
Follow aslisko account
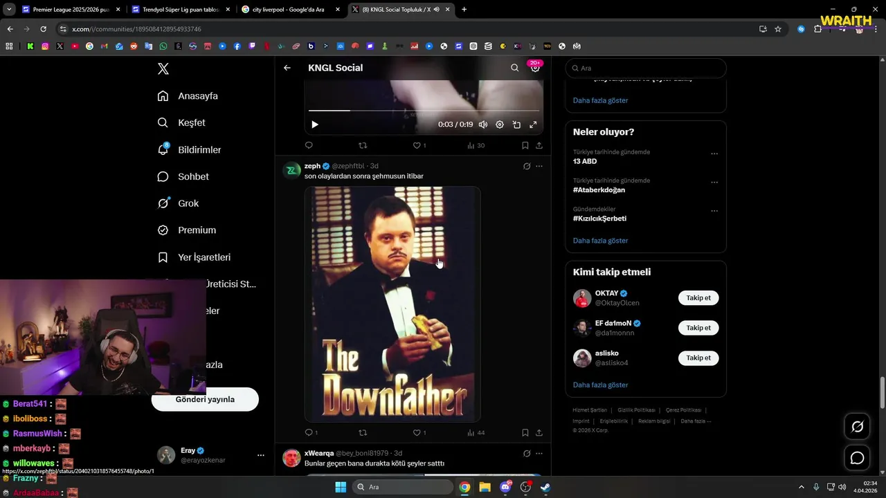pos(698,358)
